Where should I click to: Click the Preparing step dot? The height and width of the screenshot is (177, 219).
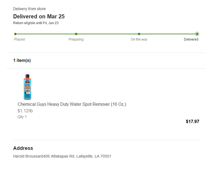point(76,34)
